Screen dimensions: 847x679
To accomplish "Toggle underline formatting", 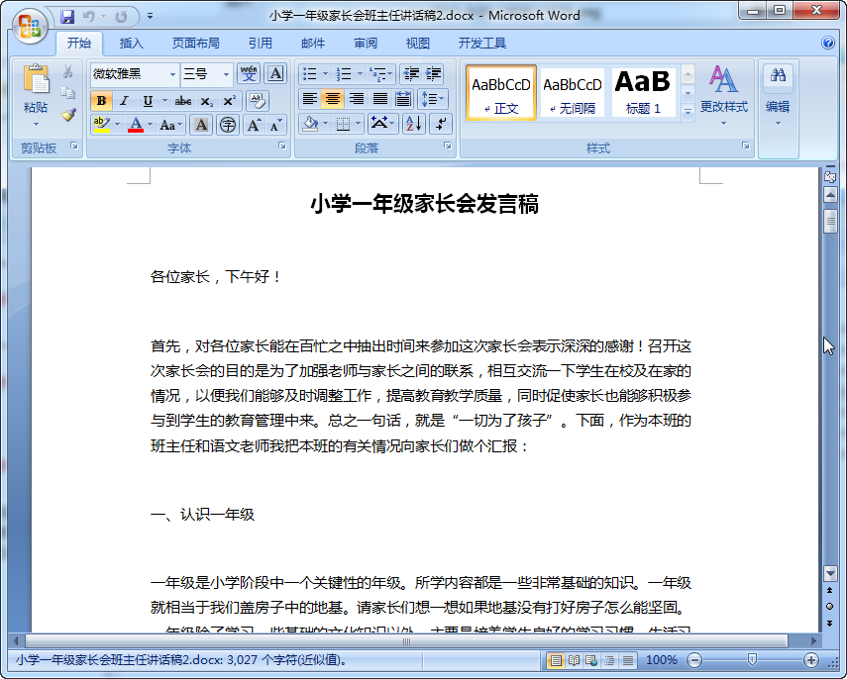I will [147, 100].
